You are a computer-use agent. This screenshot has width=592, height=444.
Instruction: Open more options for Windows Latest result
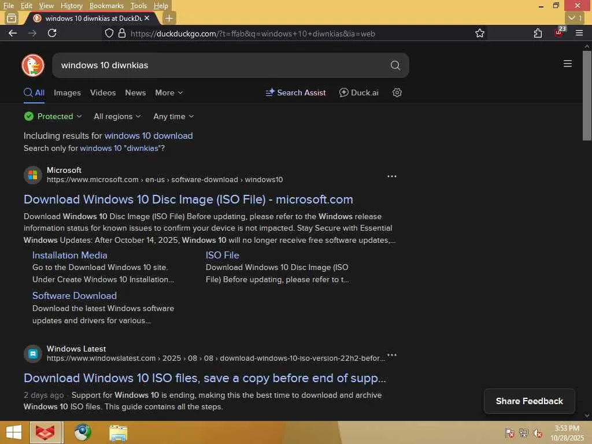pyautogui.click(x=392, y=354)
